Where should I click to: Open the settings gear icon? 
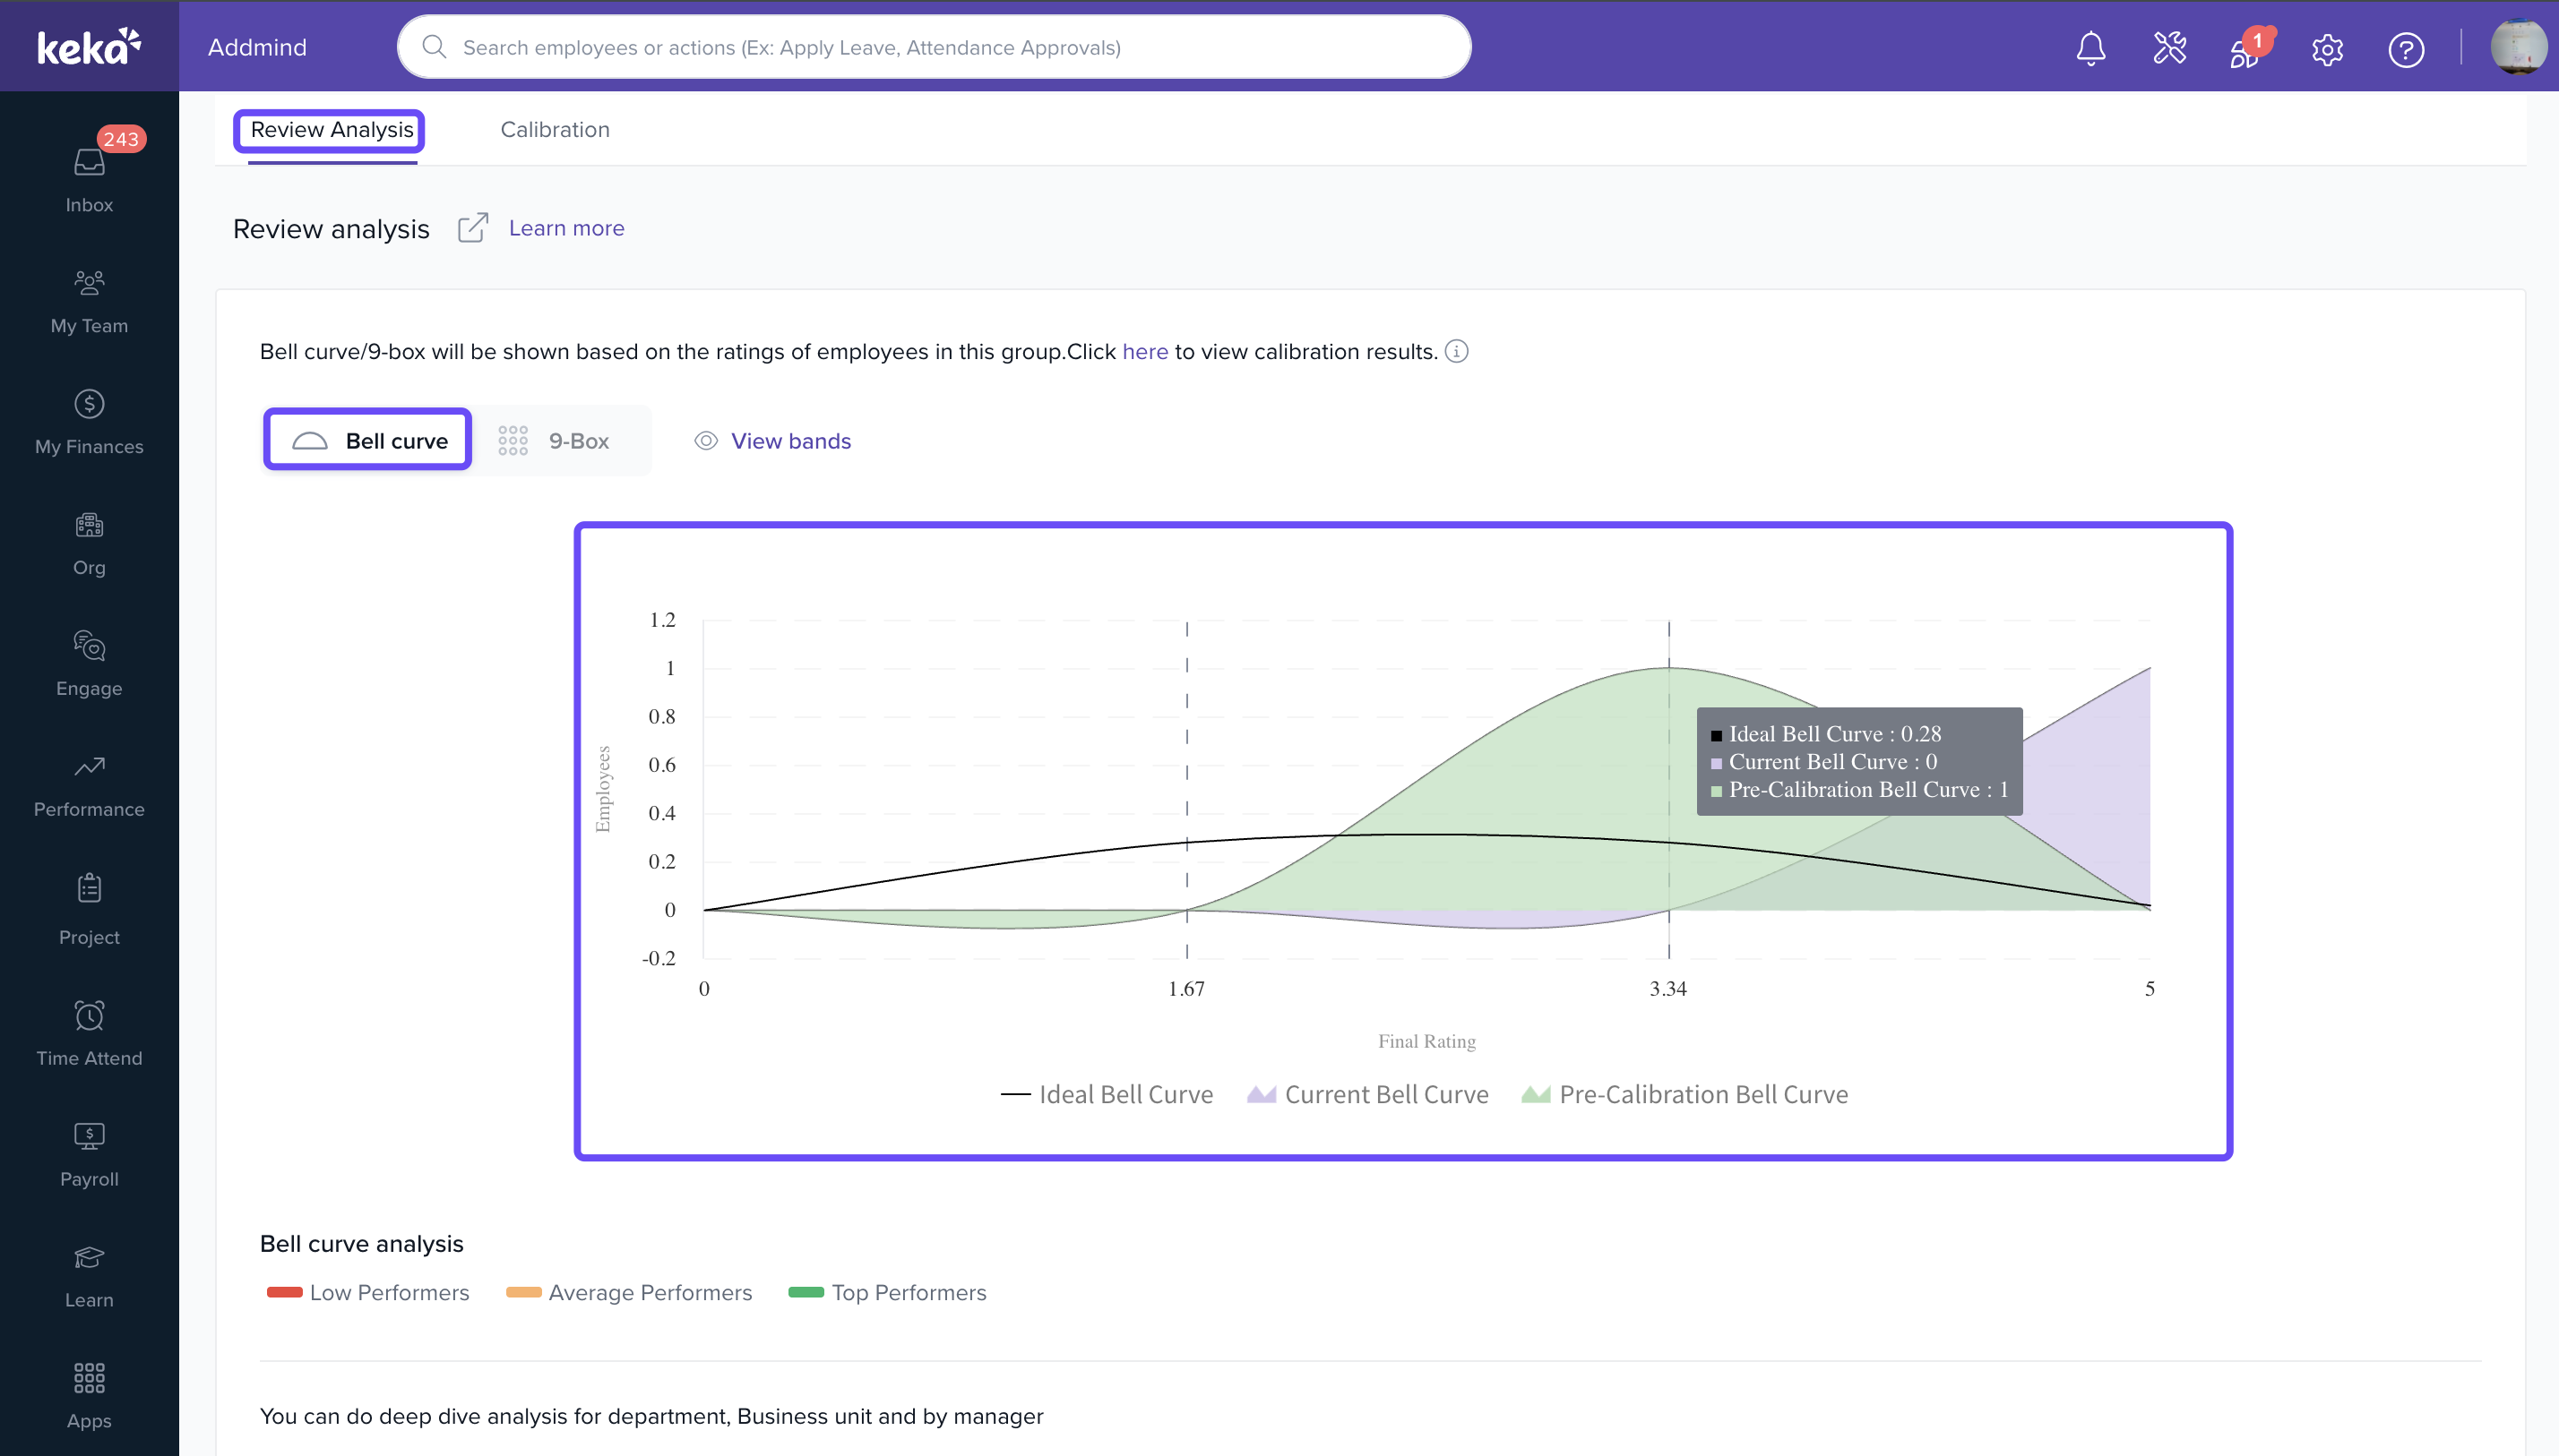point(2327,48)
